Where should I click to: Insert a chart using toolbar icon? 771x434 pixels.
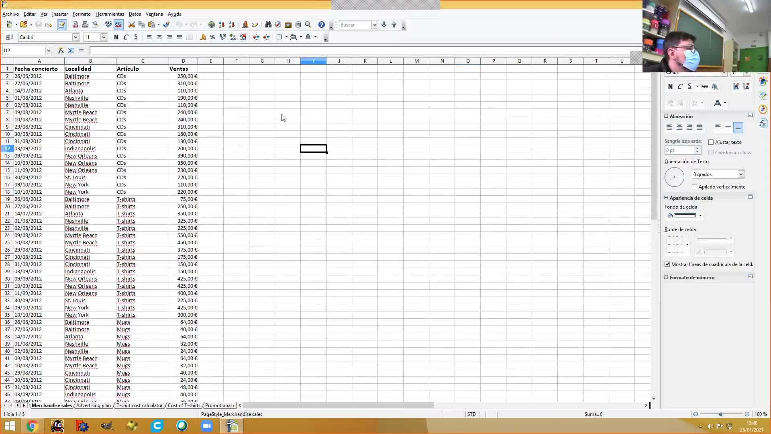245,25
